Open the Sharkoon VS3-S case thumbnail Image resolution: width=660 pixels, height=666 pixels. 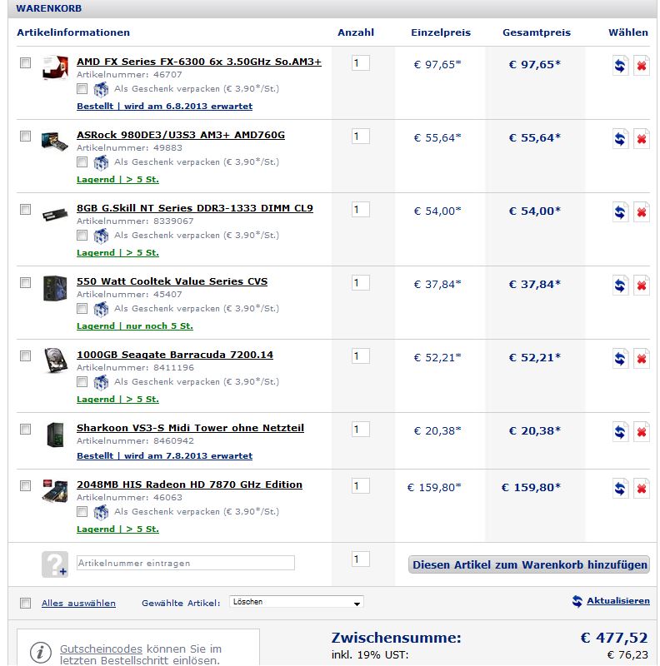(x=55, y=435)
